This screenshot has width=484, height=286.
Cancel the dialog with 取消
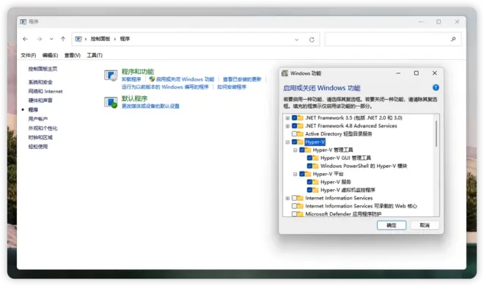(425, 225)
